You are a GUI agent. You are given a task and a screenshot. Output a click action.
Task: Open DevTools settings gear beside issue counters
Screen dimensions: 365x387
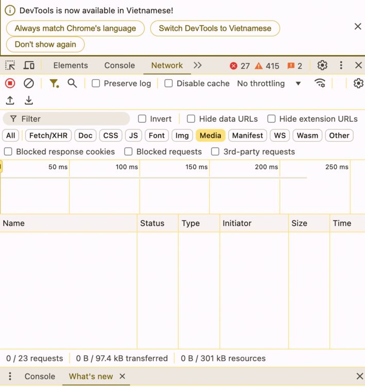click(x=322, y=65)
